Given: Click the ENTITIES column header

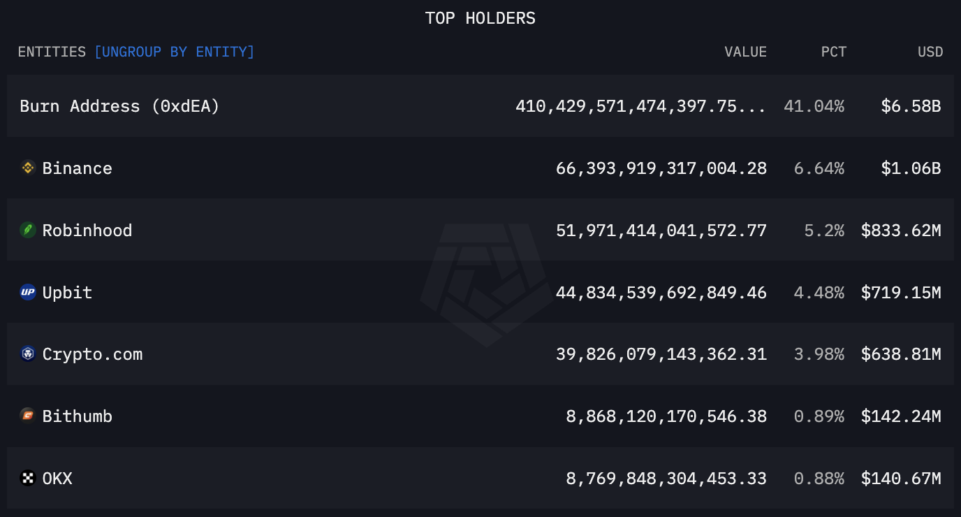Looking at the screenshot, I should [52, 52].
